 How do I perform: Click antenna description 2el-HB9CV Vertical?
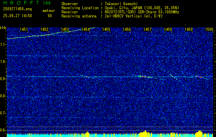[x=123, y=16]
